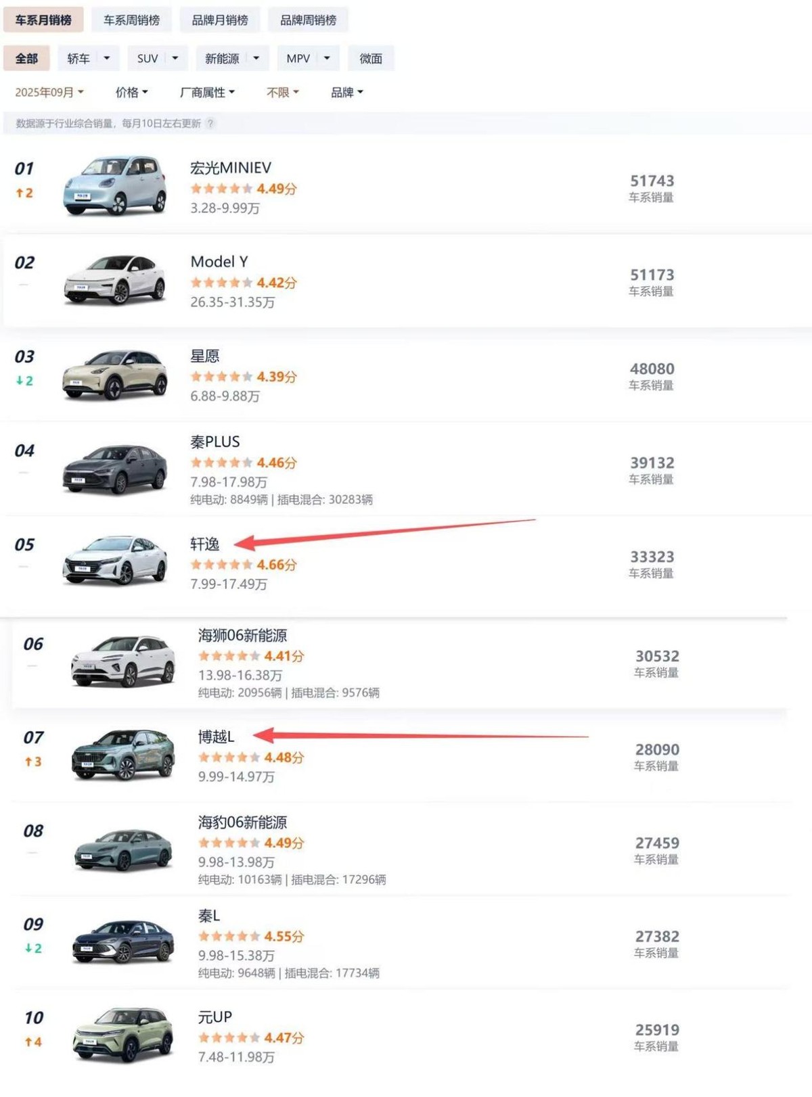This screenshot has width=812, height=1097.
Task: Select the 微面 category filter
Action: click(x=371, y=59)
